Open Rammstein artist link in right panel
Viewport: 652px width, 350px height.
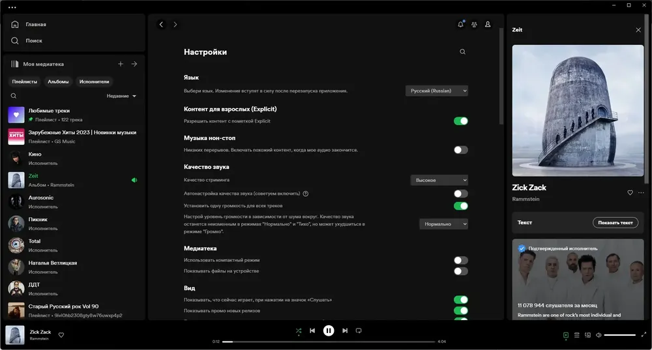526,199
